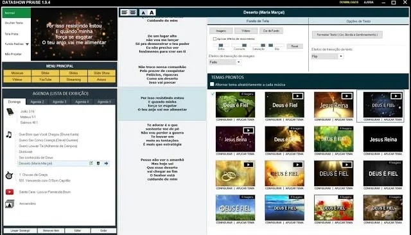Select red poppies Deus é Fiel theme

pos(334,207)
